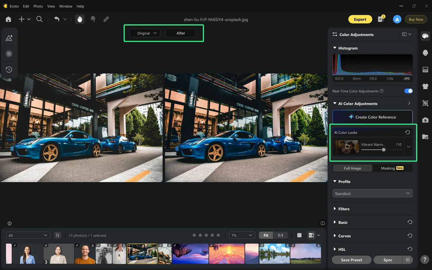Switch to the Full Image tab
Screen dimensions: 432x270
352,168
